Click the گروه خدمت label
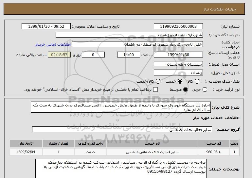 pyautogui.click(x=228, y=130)
